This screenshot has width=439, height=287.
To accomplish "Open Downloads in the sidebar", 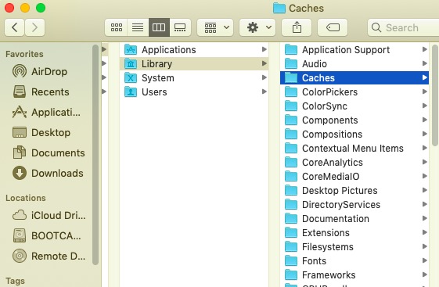I will [x=48, y=173].
